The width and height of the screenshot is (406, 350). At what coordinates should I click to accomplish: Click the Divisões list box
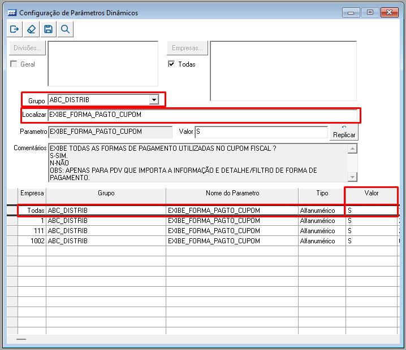point(103,64)
